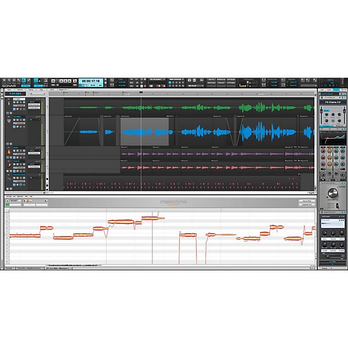This screenshot has width=348, height=348.
Task: Mute the Voca Mole track
Action: point(14,120)
